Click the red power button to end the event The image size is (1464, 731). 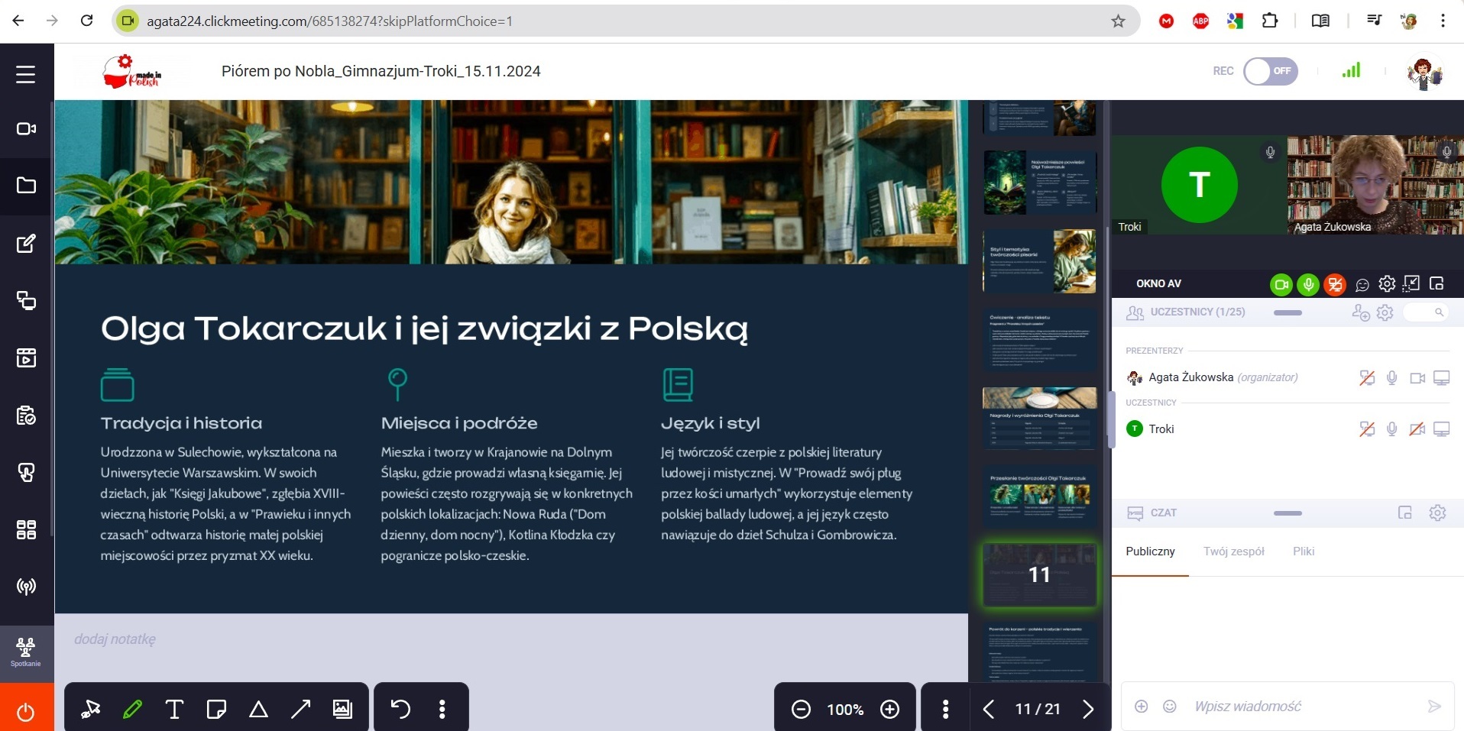[26, 710]
